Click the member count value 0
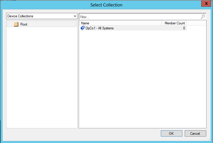213x143 pixels. (x=184, y=28)
